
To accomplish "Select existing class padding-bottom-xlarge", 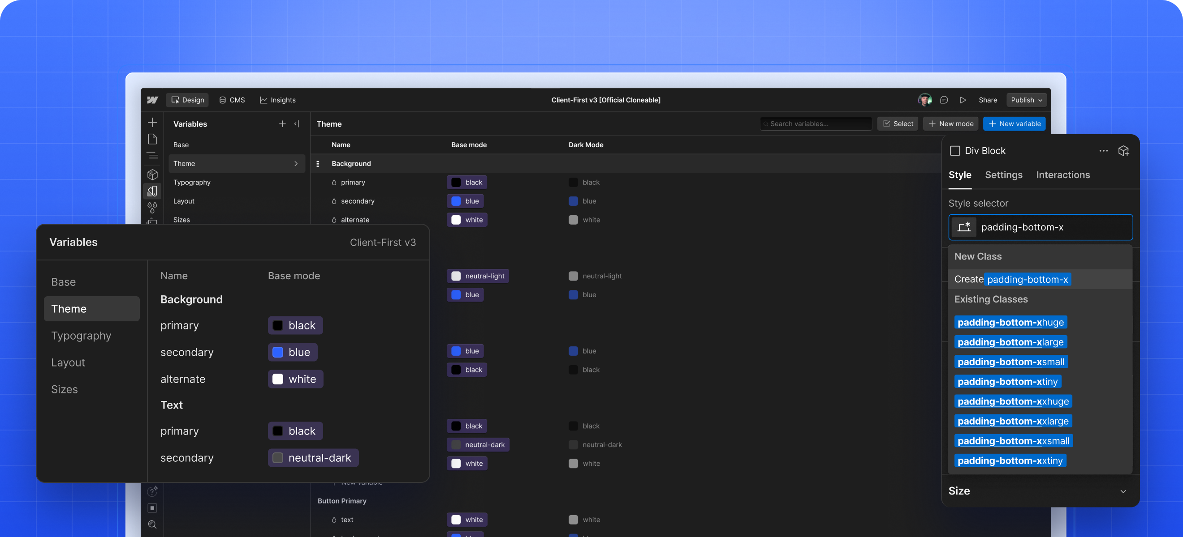I will point(1010,342).
